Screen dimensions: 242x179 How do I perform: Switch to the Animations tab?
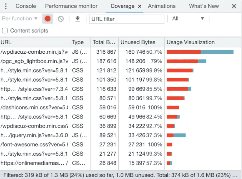pyautogui.click(x=162, y=6)
